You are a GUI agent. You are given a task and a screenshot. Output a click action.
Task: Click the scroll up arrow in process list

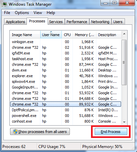[124, 34]
